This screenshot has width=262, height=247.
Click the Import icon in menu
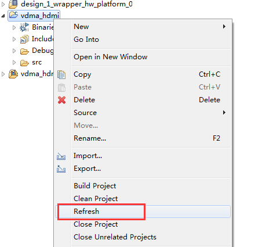[61, 156]
